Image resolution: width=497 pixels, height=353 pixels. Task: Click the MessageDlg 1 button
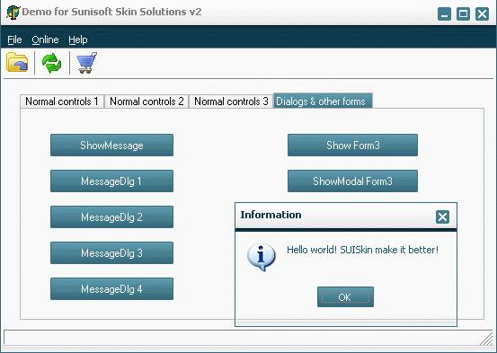[111, 181]
